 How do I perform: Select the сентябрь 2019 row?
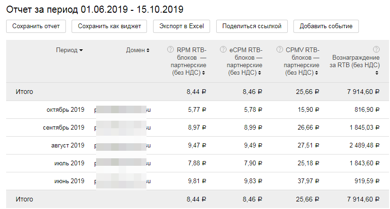coord(63,127)
